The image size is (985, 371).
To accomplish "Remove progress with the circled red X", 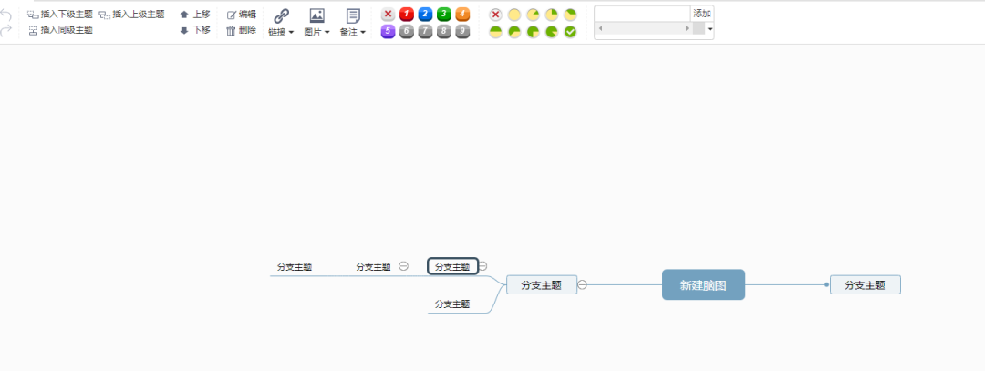I will pyautogui.click(x=495, y=15).
